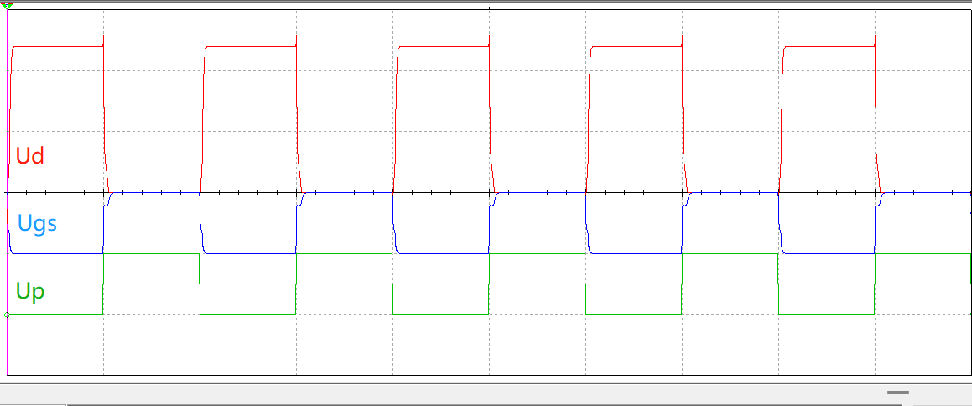Click the horizontal scrollbar thumb handle
972x406 pixels.
click(x=898, y=392)
